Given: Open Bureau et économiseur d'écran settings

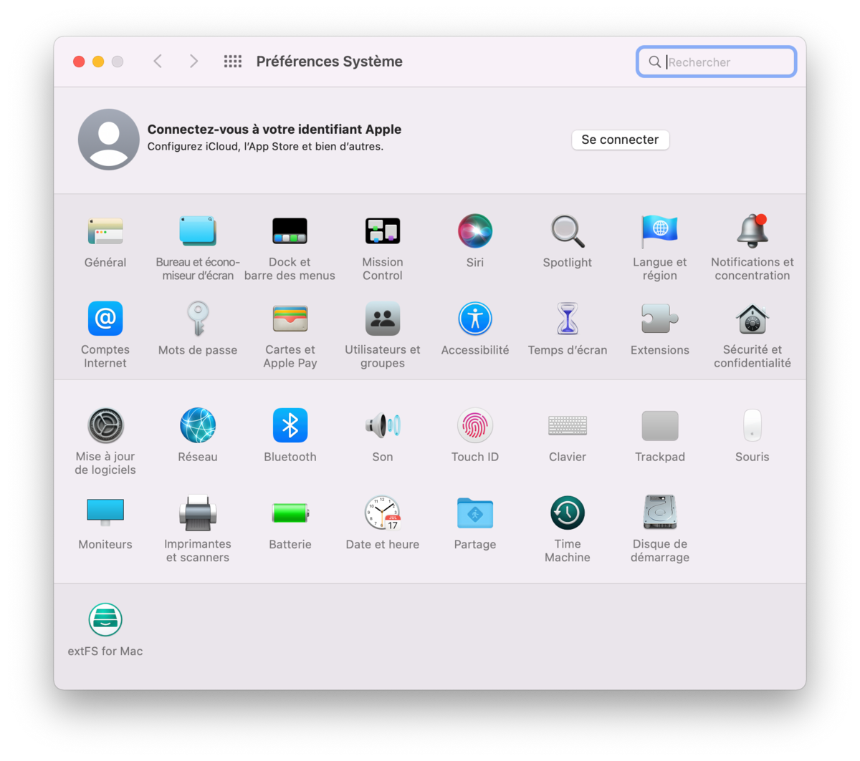Looking at the screenshot, I should point(198,231).
